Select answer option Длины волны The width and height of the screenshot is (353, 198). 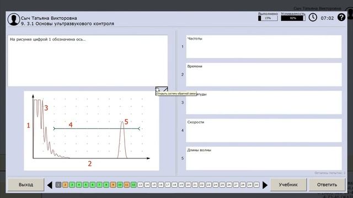[x=264, y=158]
